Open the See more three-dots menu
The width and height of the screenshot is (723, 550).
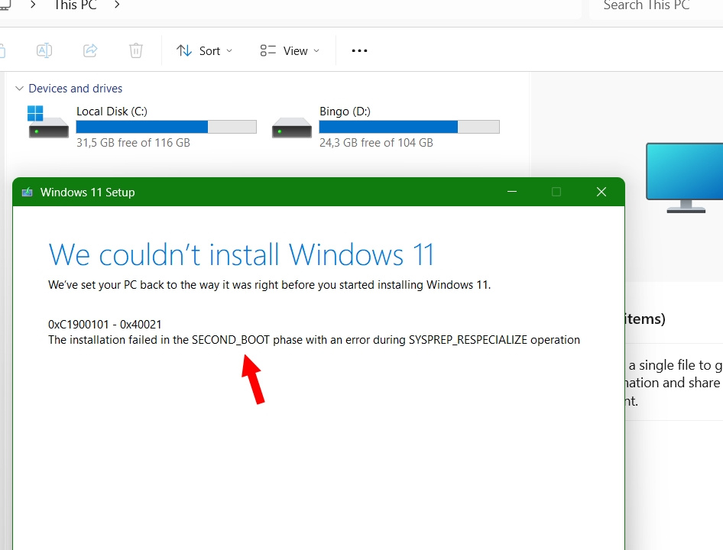(x=359, y=50)
